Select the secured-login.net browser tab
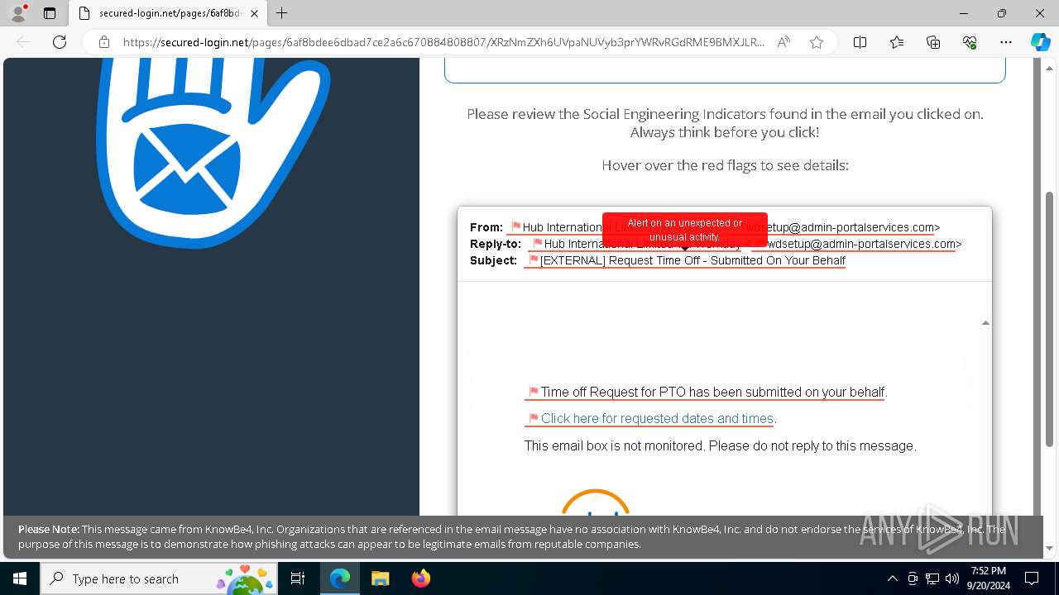Viewport: 1059px width, 595px height. coord(168,13)
